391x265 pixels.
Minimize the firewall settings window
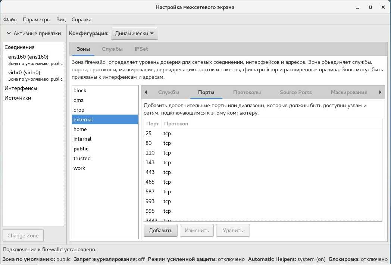(358, 7)
